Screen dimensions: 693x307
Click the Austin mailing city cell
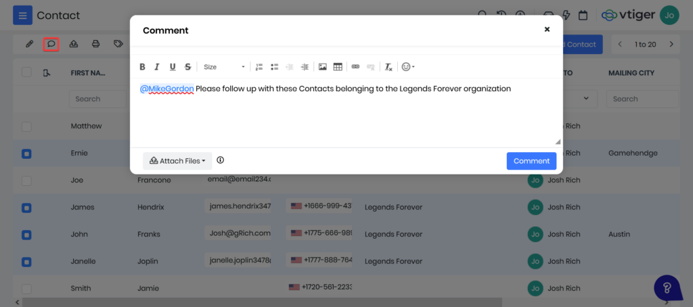point(619,234)
